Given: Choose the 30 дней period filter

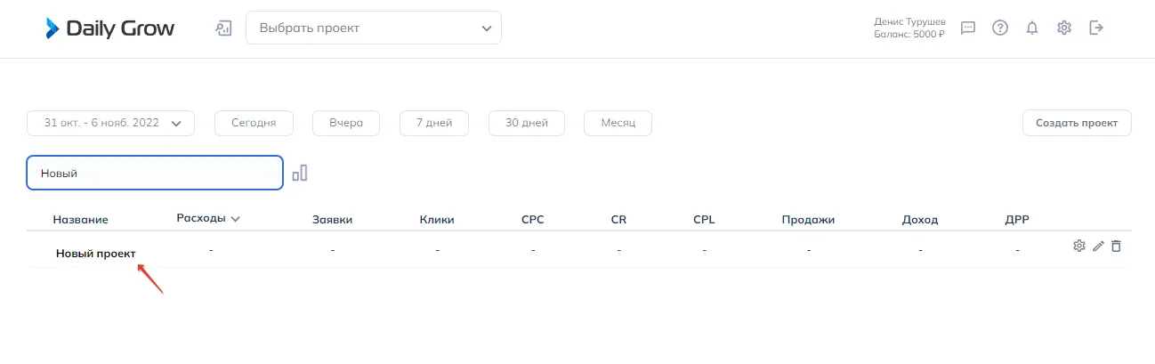Looking at the screenshot, I should coord(527,123).
